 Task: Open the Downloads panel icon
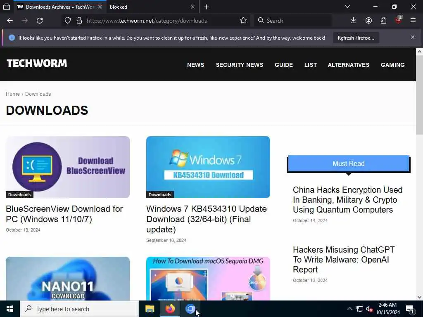tap(354, 21)
